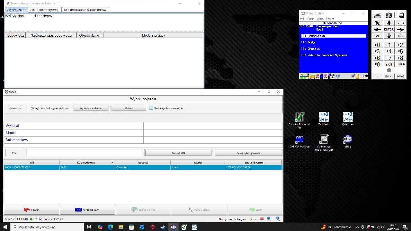Click the printer icon on Tech2 keypad
411x231 pixels.
point(378,15)
